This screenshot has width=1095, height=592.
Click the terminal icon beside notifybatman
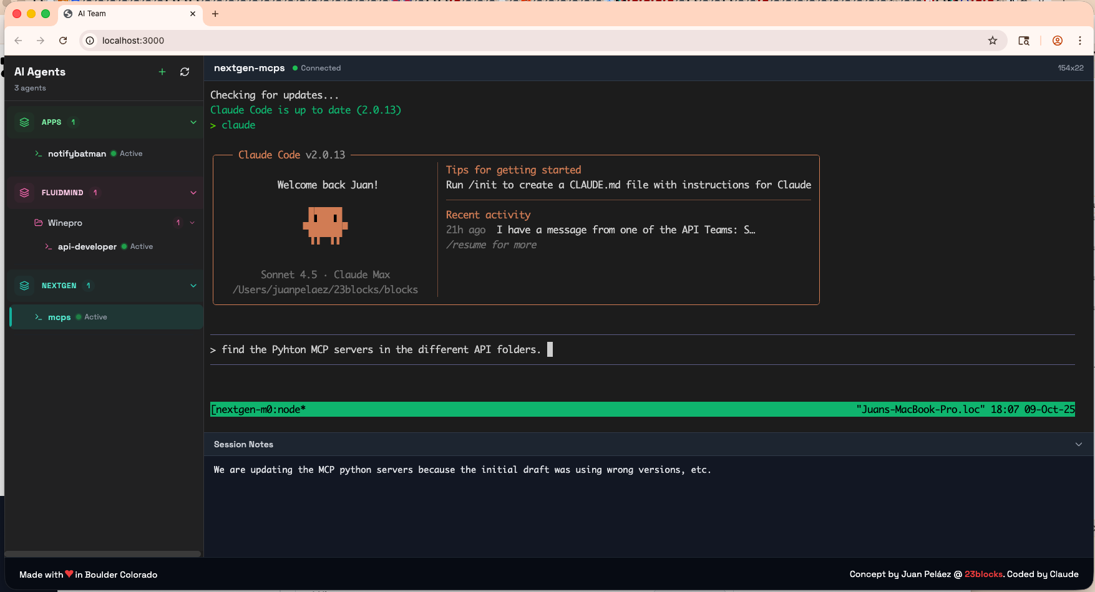point(39,153)
